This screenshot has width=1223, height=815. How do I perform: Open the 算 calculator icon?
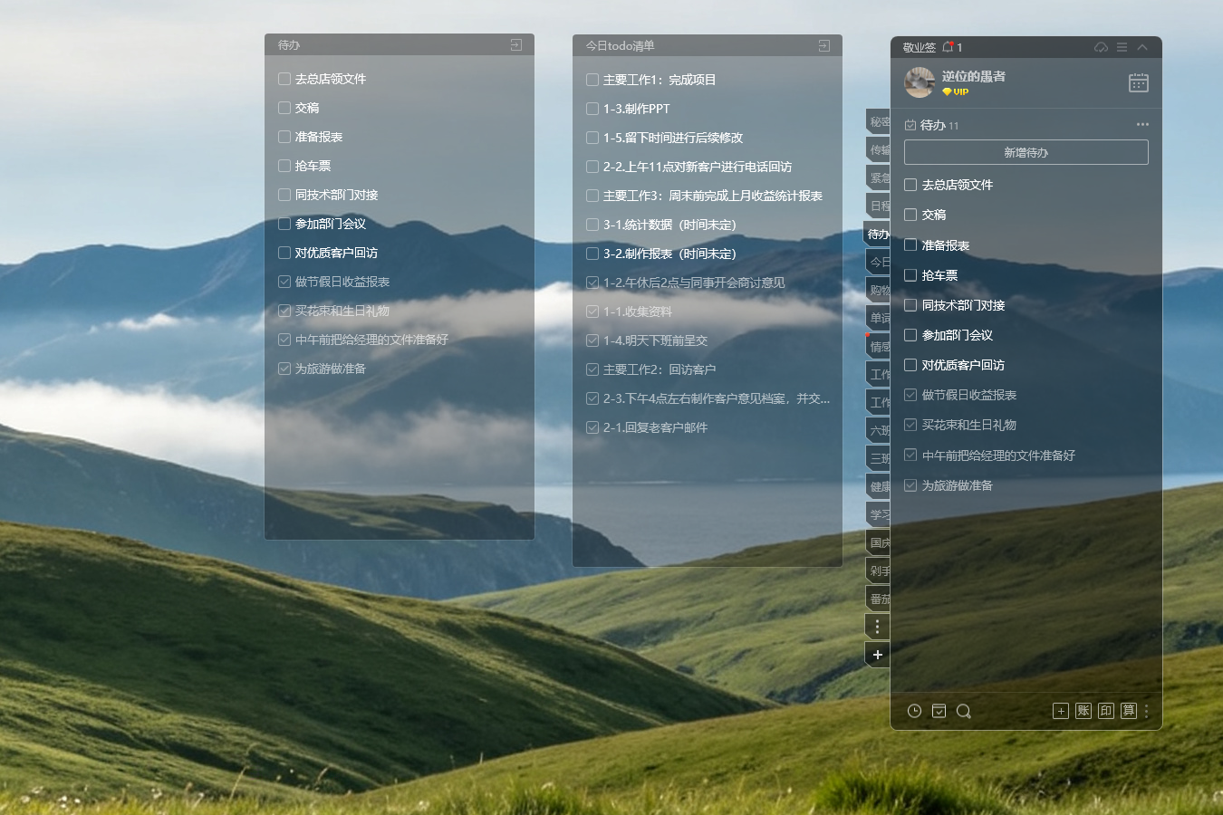click(x=1129, y=711)
